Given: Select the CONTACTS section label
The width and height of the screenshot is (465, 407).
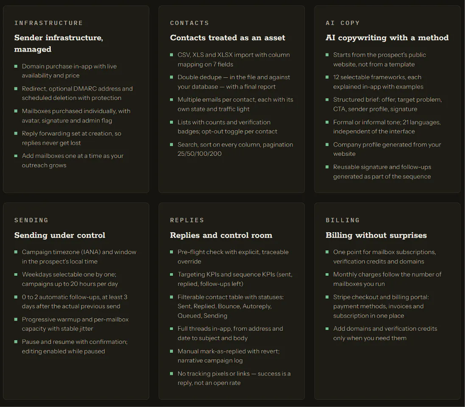Looking at the screenshot, I should coord(189,23).
